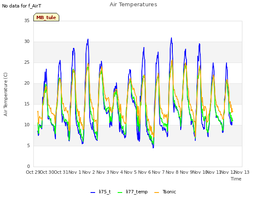Click the Nov 12 x-axis tick label
The height and width of the screenshot is (200, 267).
(228, 172)
